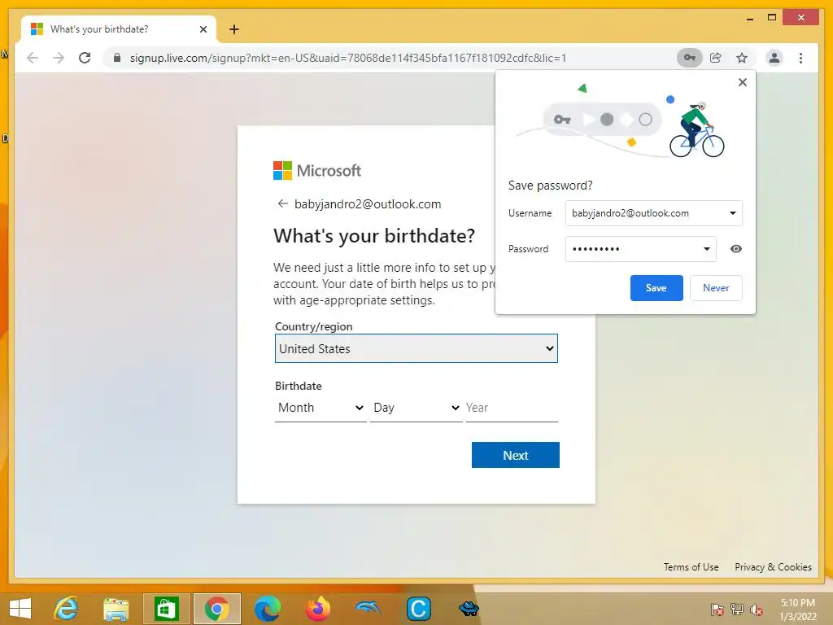This screenshot has height=625, width=833.
Task: Reload the page with refresh icon
Action: [85, 58]
